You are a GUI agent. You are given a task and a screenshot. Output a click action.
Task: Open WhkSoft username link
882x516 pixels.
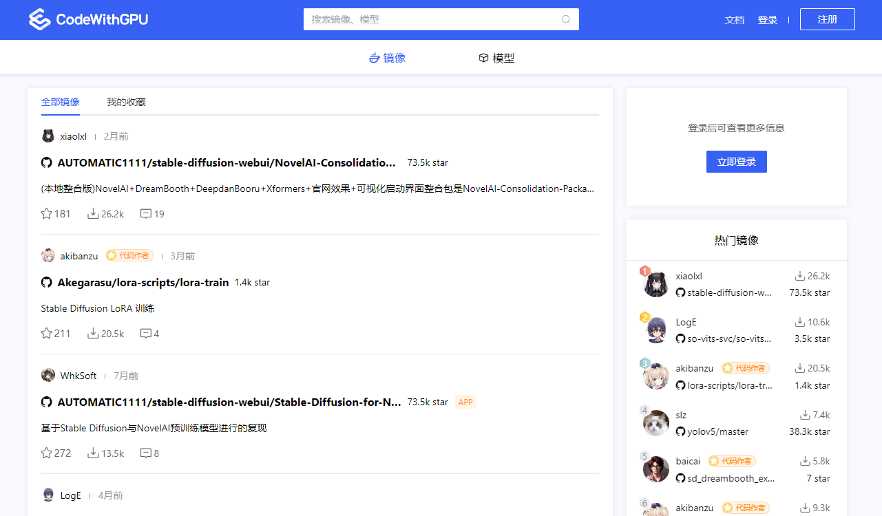point(78,376)
